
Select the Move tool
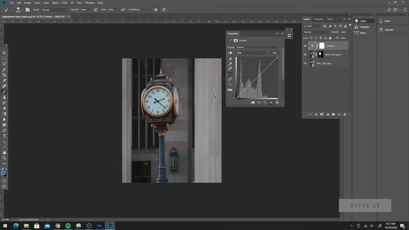coord(4,53)
